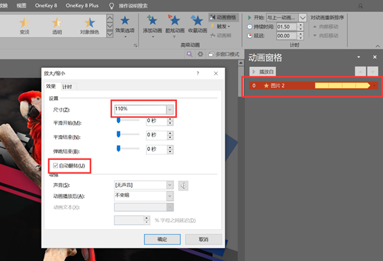Enable 多窗口模式 multi-window mode
Screen dimensions: 383x261
(224, 54)
